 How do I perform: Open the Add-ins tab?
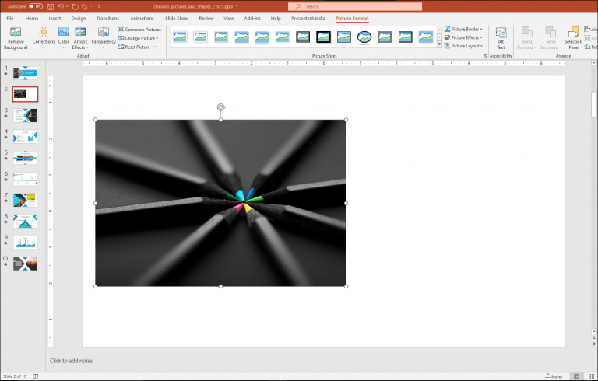coord(252,19)
